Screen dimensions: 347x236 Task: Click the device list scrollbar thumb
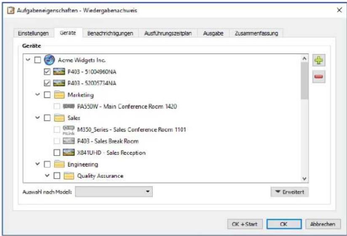pos(304,81)
